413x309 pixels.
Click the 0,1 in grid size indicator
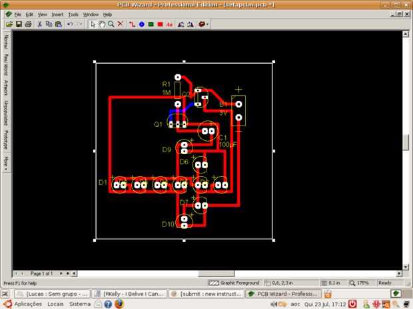[331, 283]
